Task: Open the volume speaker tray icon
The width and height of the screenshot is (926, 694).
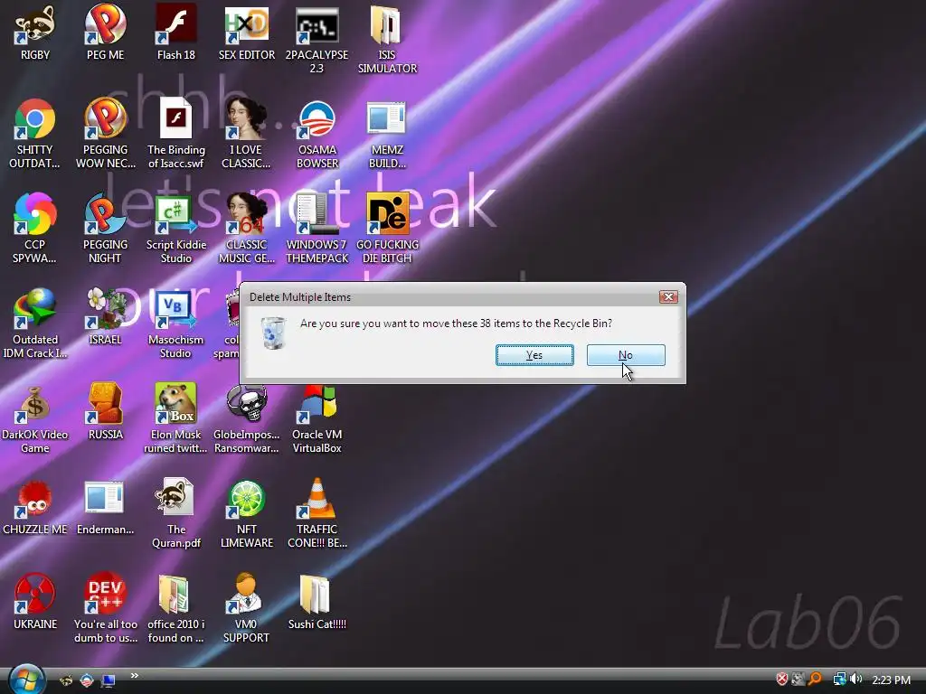Action: [855, 680]
